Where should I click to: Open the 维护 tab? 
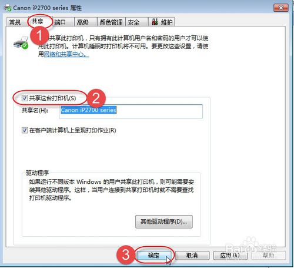coord(162,22)
